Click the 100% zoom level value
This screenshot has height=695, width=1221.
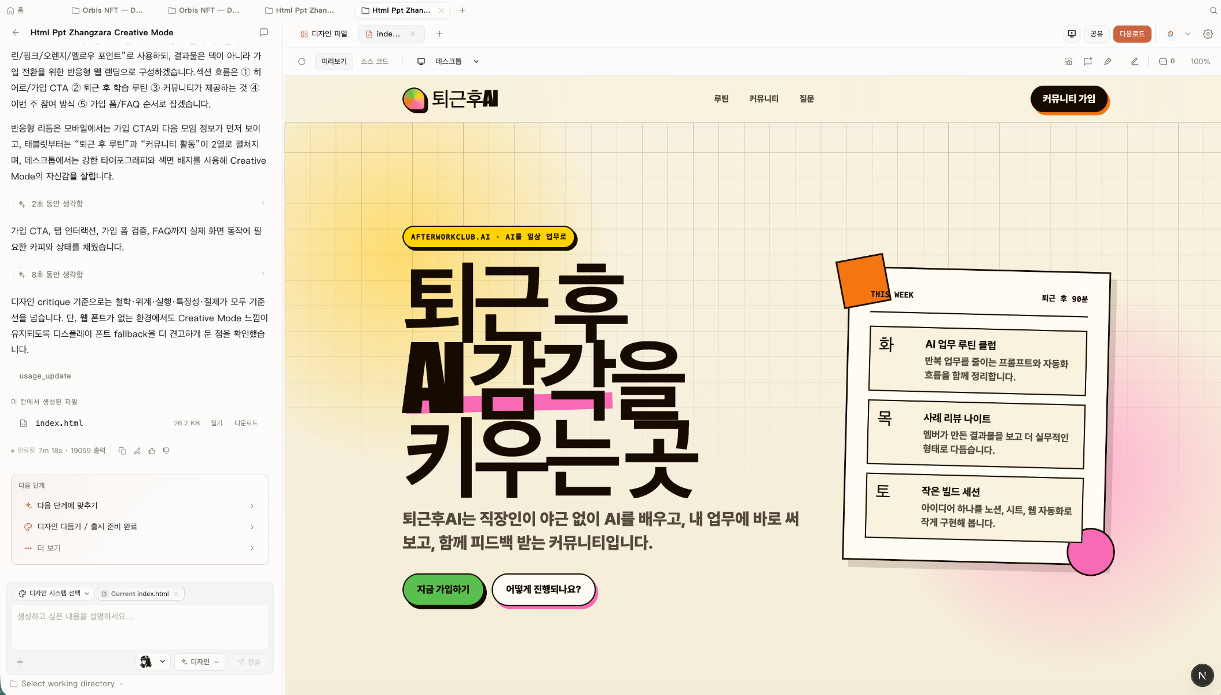(x=1200, y=61)
